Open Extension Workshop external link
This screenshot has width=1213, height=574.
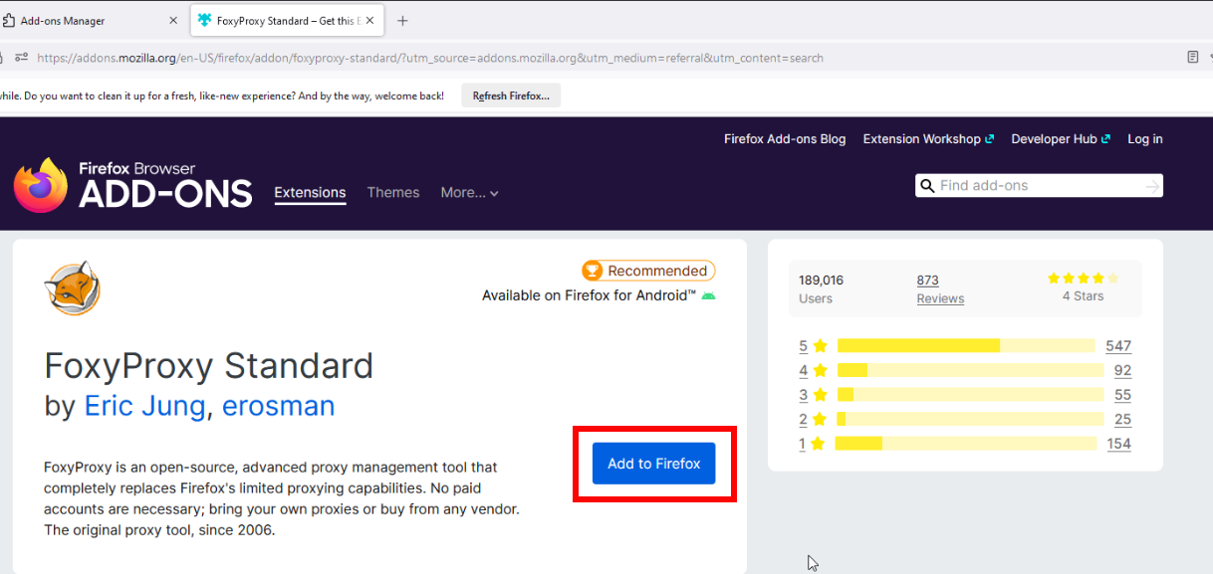tap(928, 139)
